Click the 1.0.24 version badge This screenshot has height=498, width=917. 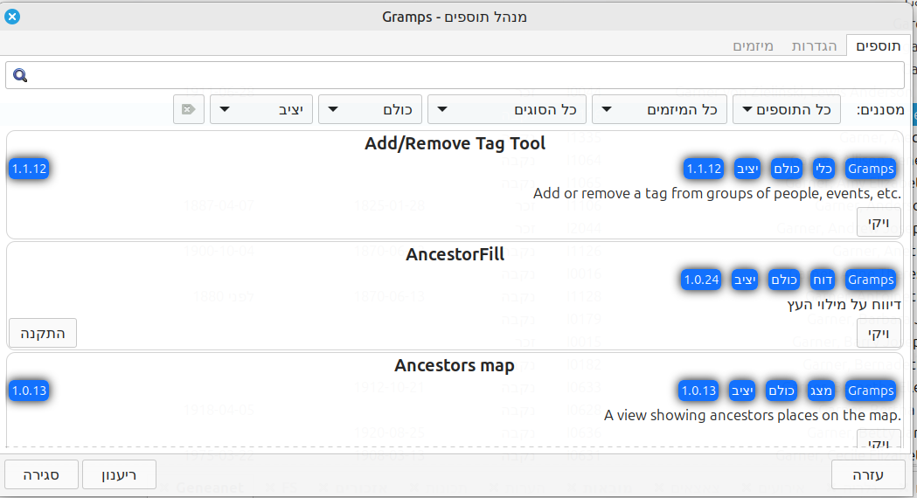[701, 280]
